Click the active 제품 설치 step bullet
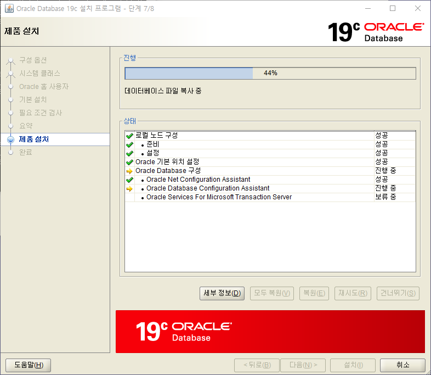The image size is (431, 375). 11,139
